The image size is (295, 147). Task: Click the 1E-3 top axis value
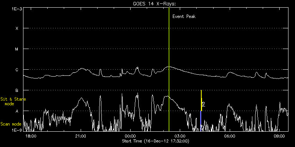(x=17, y=9)
